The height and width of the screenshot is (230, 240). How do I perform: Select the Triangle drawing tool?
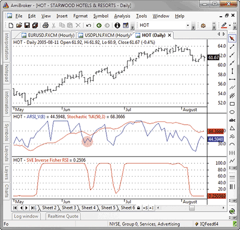[x=232, y=128]
